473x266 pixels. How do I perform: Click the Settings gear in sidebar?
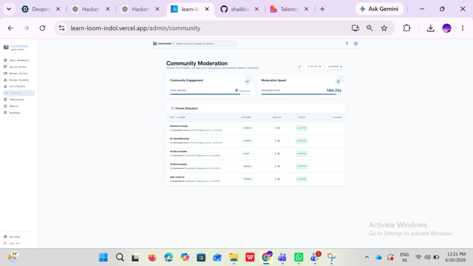tap(5, 237)
